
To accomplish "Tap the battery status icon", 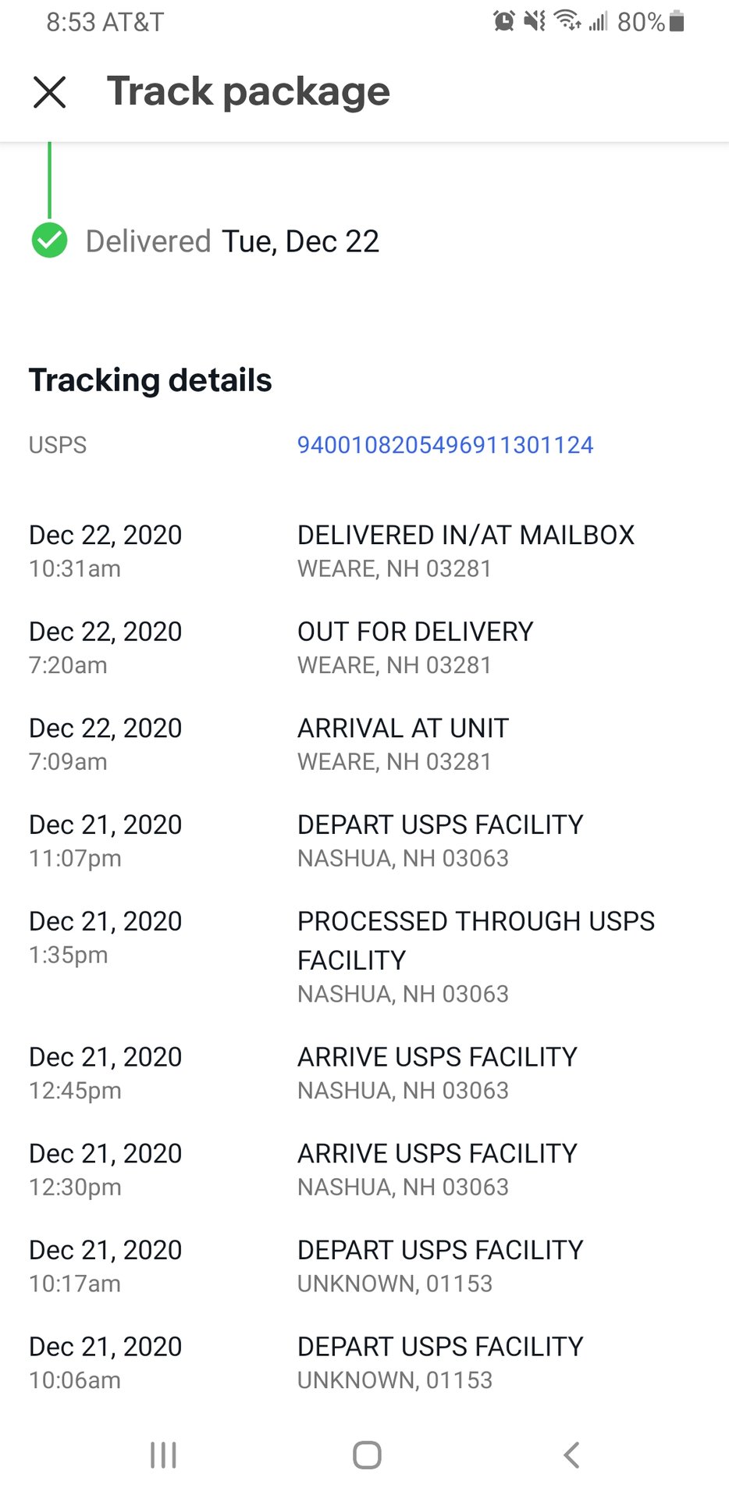I will [677, 21].
